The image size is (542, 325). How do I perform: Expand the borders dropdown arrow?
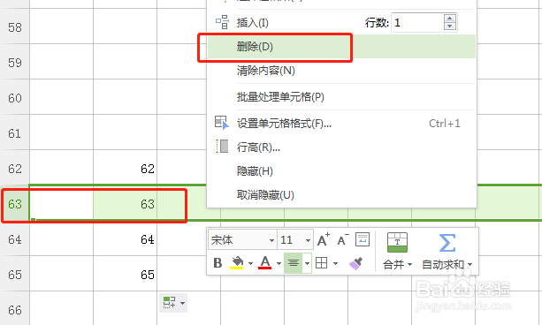pos(335,264)
